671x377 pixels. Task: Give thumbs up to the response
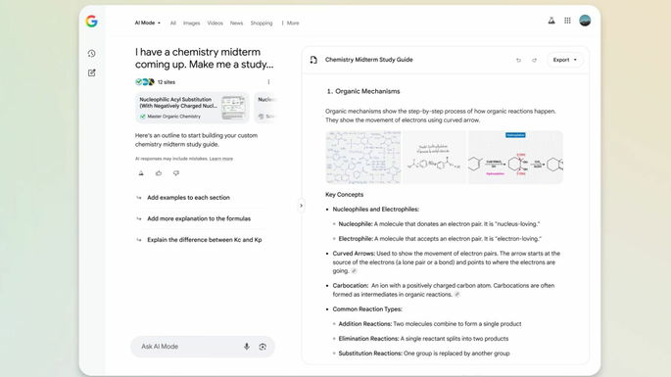[159, 173]
